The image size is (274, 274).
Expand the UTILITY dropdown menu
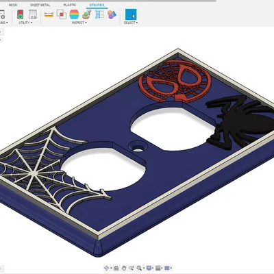click(25, 23)
